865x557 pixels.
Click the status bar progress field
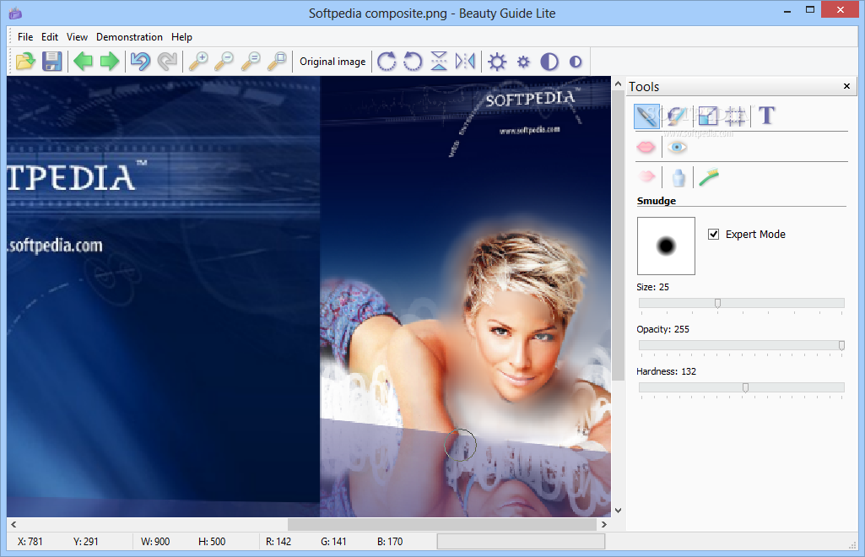[x=521, y=542]
